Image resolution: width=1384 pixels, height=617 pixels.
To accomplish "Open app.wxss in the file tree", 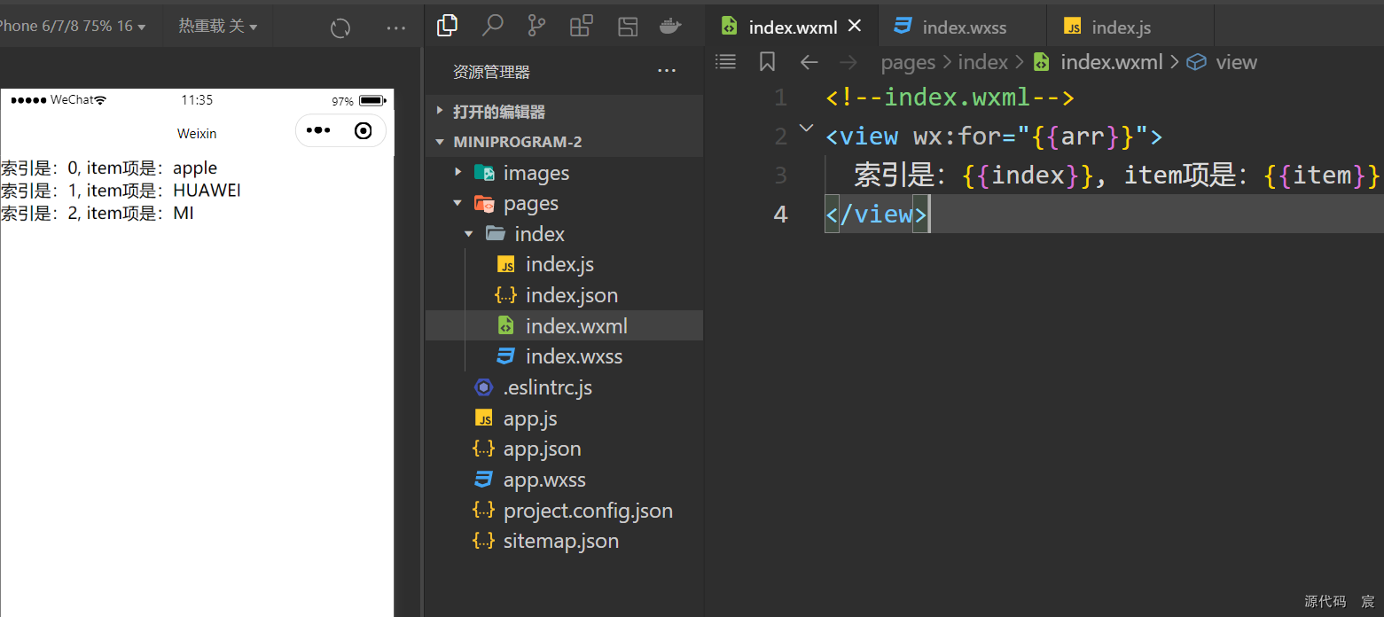I will [564, 480].
